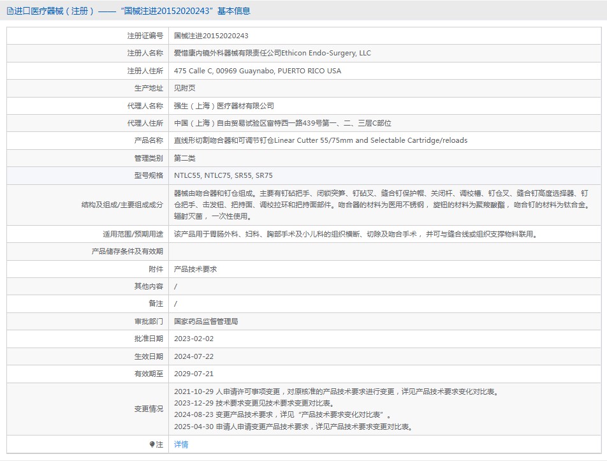This screenshot has width=607, height=461.
Task: Click the product name Linear Cutter 55/75mm
Action: (x=320, y=140)
